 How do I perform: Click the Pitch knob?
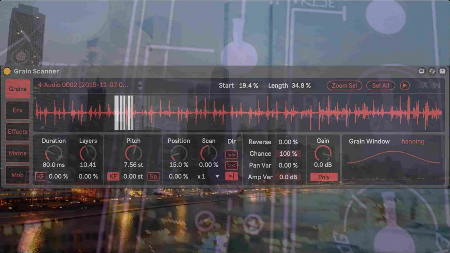(133, 154)
